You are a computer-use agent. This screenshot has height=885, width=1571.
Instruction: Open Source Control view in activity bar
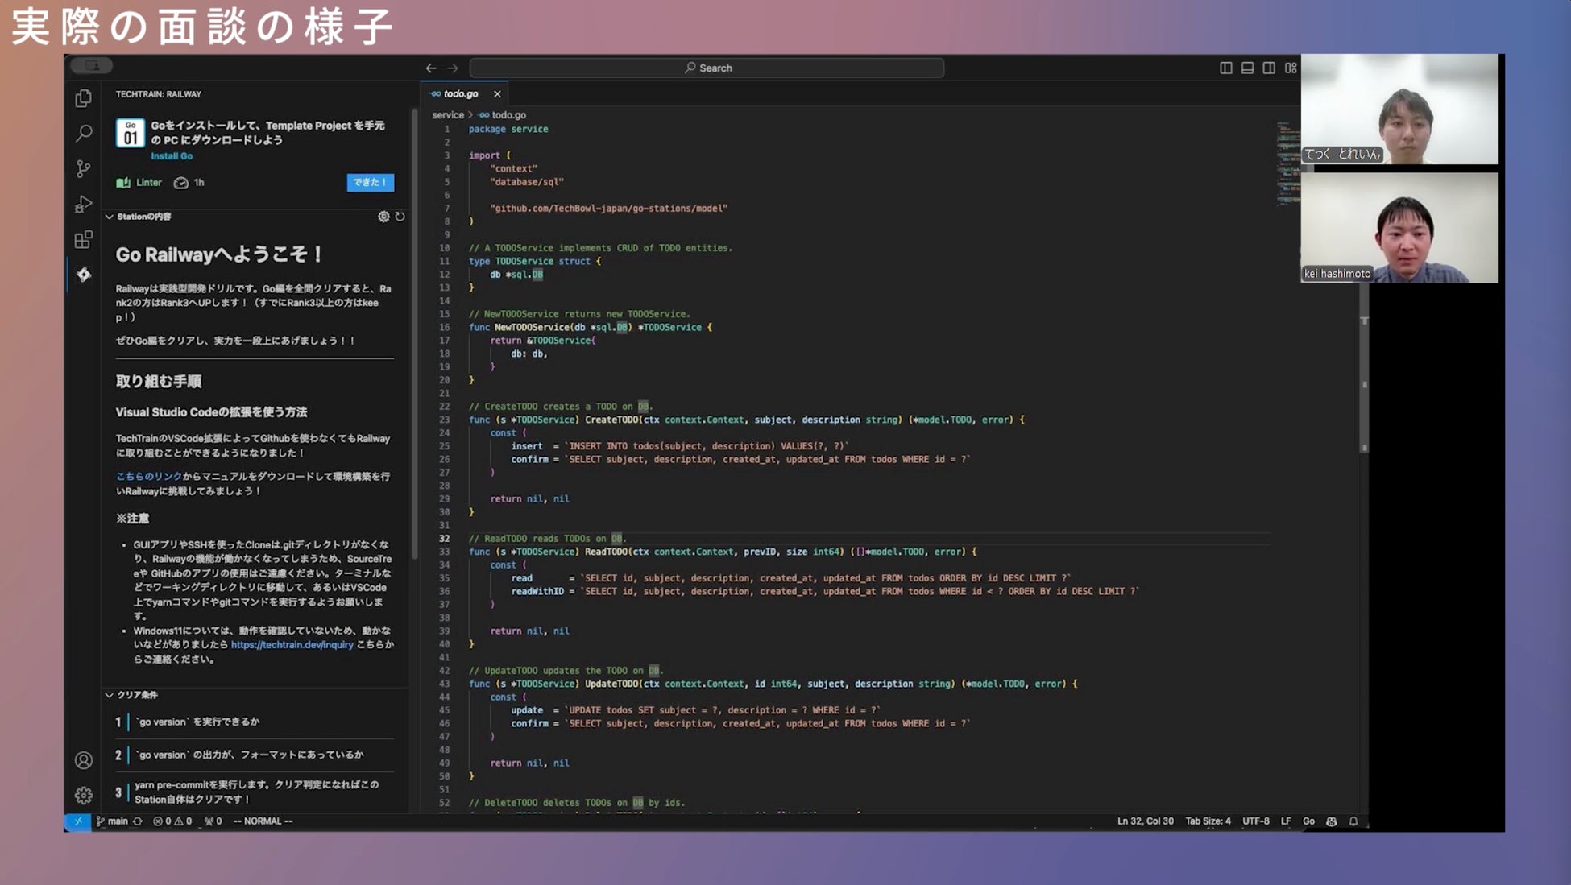(x=83, y=168)
